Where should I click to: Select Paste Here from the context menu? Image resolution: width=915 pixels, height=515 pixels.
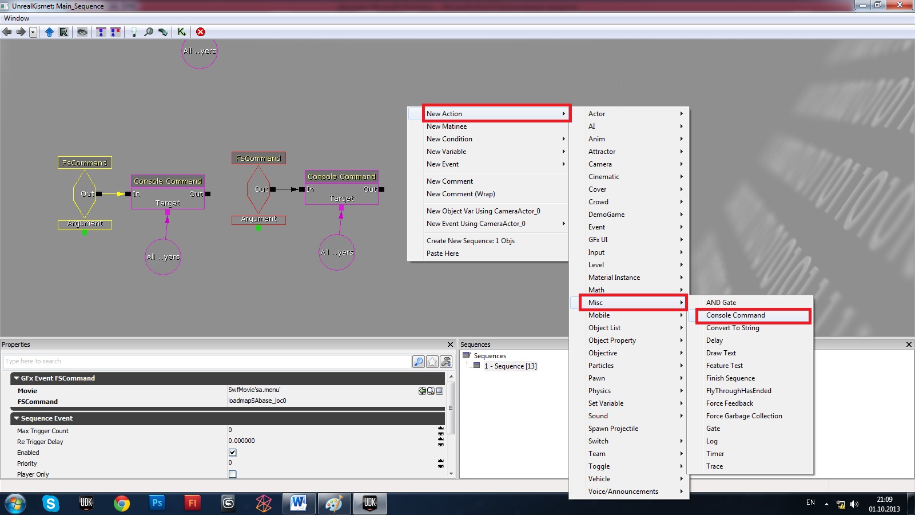pos(443,253)
